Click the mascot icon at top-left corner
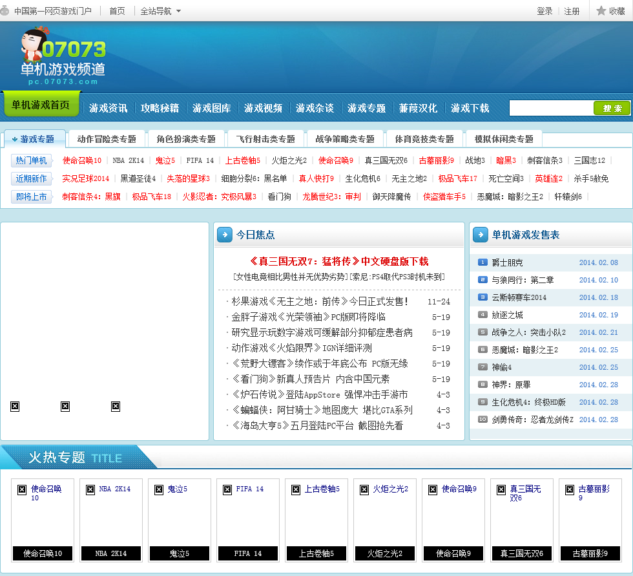633x576 pixels. pyautogui.click(x=5, y=10)
